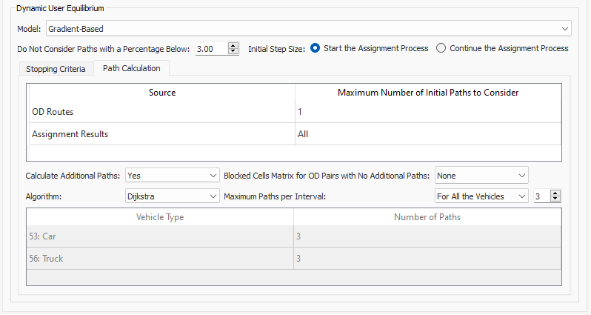Select Start the Assignment Process option

click(315, 48)
